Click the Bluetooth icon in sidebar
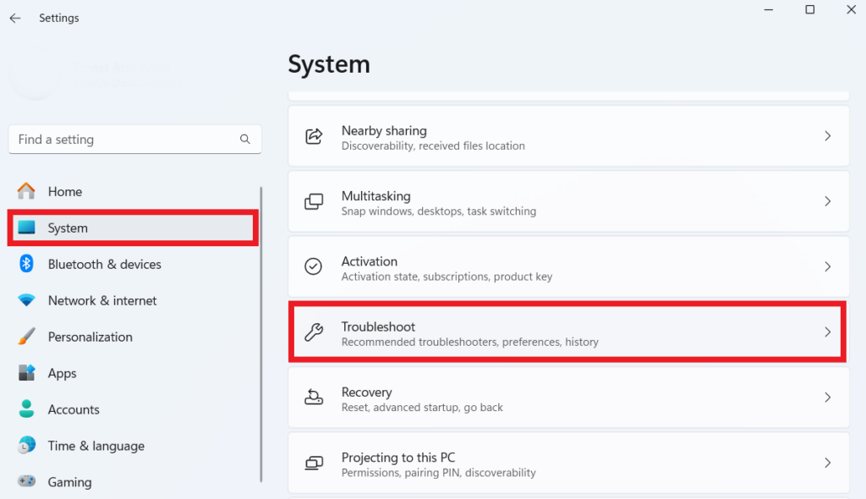866x499 pixels. [26, 264]
